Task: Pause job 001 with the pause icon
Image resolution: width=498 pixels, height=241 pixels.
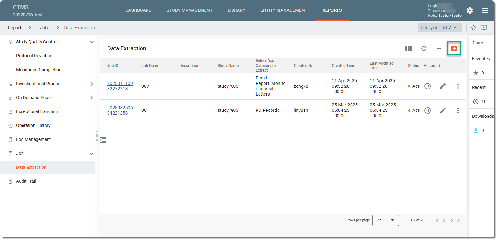Action: click(x=428, y=111)
